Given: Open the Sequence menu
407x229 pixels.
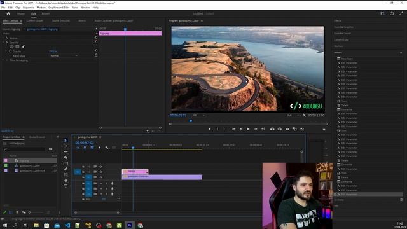Looking at the screenshot, I should click(28, 8).
